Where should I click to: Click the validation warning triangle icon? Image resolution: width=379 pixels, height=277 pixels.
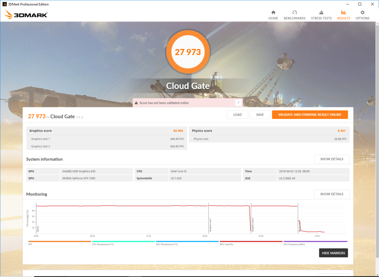point(136,103)
